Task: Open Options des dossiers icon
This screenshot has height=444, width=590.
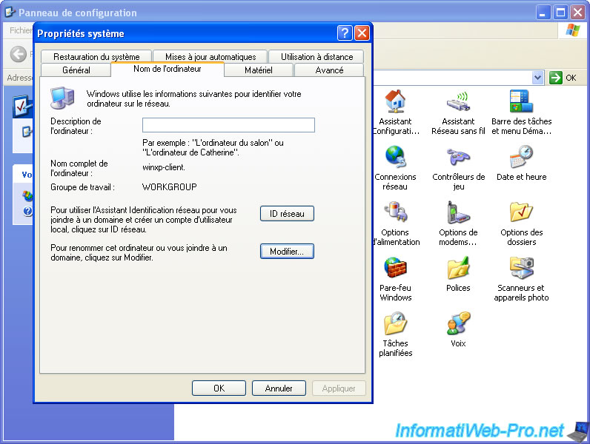Action: click(x=521, y=212)
